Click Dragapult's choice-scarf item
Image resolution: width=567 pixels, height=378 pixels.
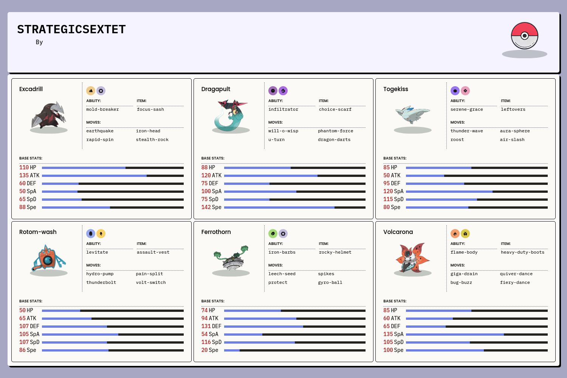coord(335,110)
